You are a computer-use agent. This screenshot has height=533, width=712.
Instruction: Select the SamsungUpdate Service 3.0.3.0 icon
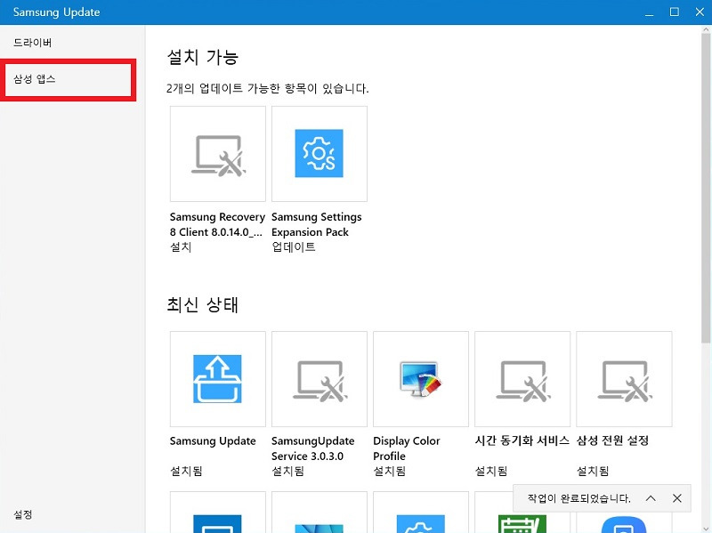tap(320, 379)
